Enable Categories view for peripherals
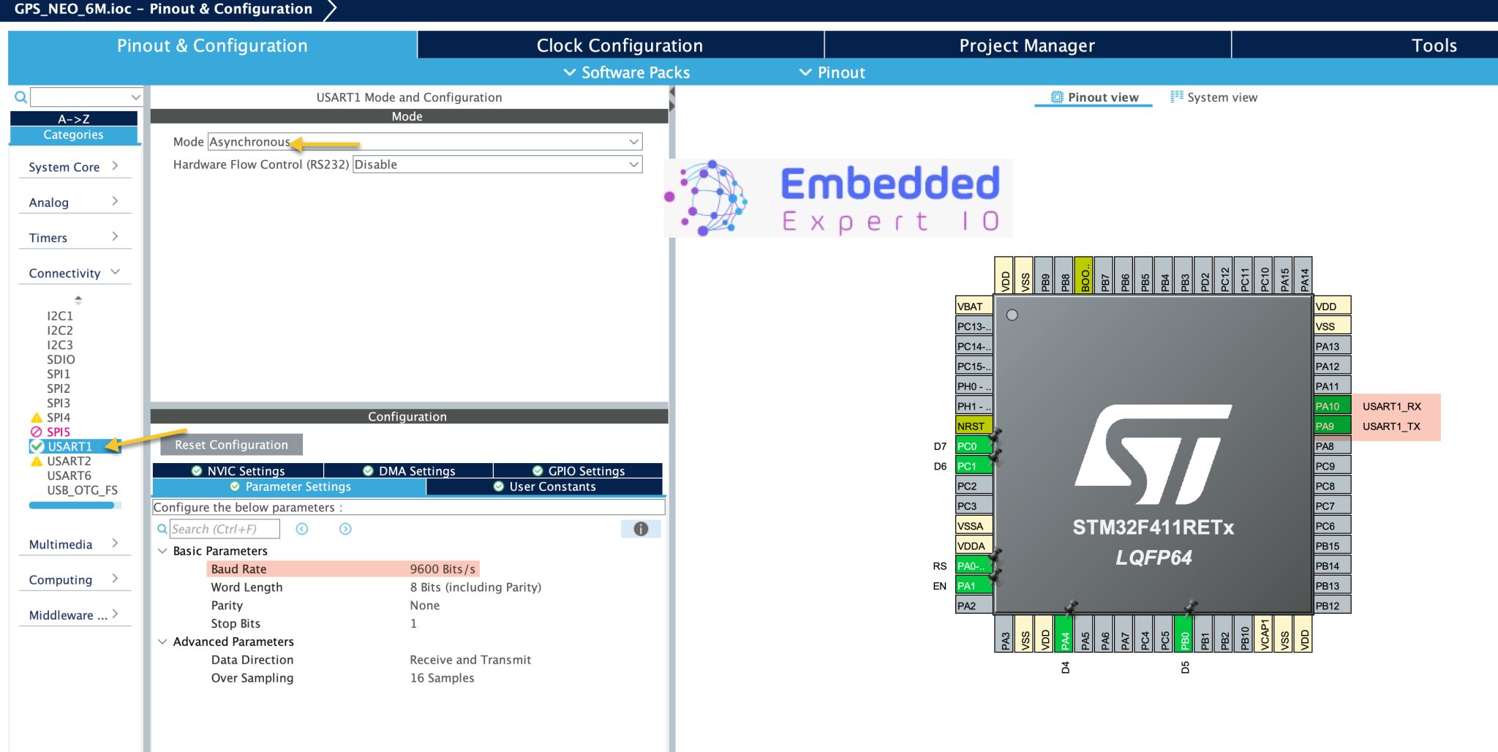Screen dimensions: 1498x752 (73, 135)
